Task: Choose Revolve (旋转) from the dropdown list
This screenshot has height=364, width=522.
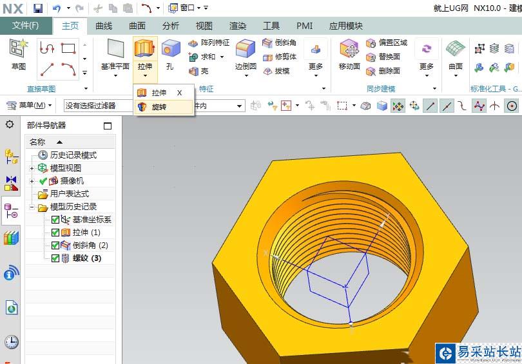Action: (x=164, y=107)
